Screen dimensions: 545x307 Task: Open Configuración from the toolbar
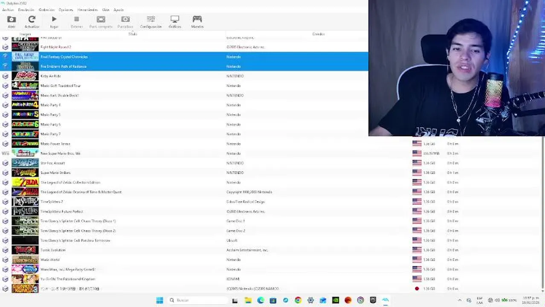click(x=151, y=22)
